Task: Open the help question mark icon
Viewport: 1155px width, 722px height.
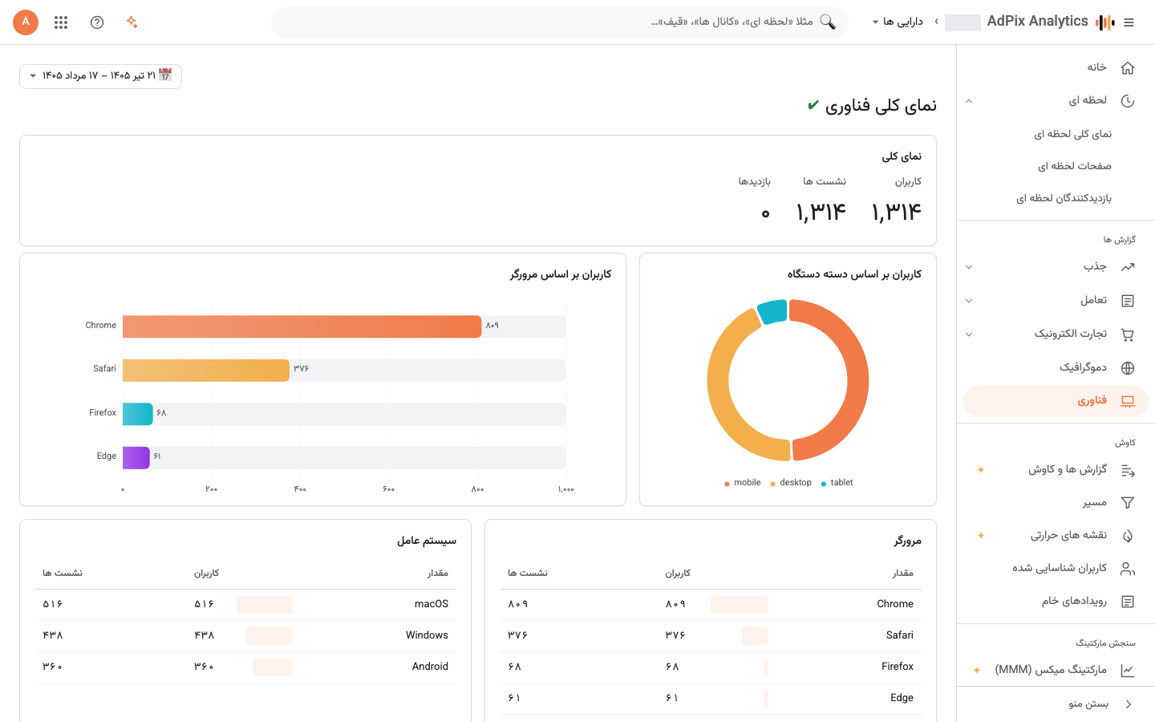Action: (x=97, y=22)
